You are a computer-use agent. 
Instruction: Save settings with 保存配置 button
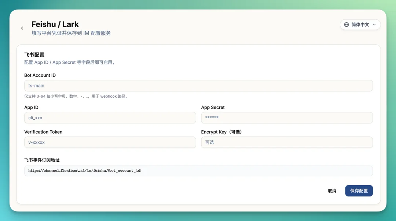(x=359, y=191)
